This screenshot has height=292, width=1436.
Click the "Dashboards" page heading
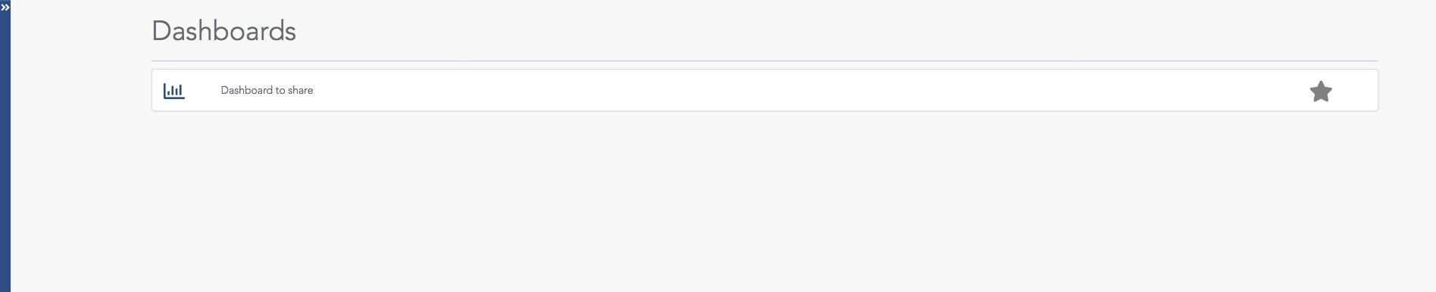pyautogui.click(x=224, y=31)
